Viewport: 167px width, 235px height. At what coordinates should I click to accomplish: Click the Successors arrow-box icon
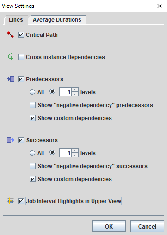pos(11,140)
